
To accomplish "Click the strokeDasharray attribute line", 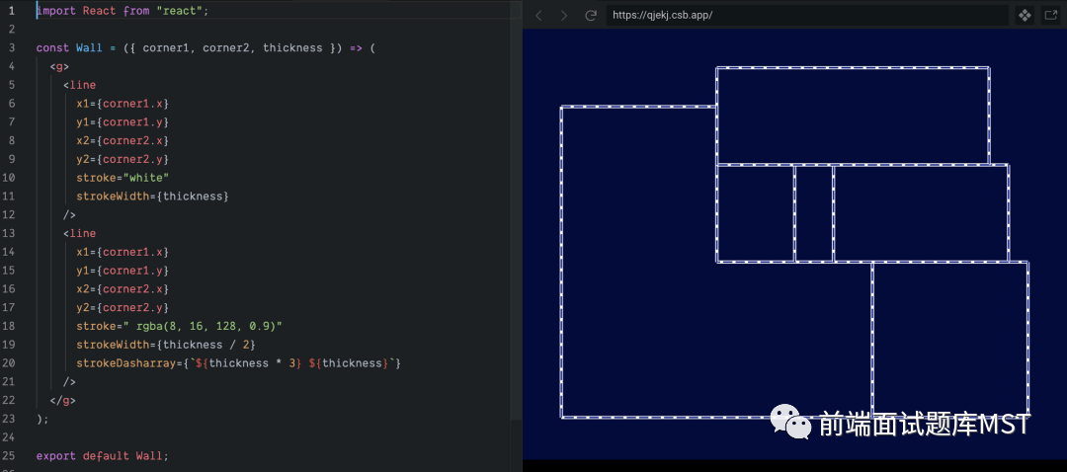I will coord(239,363).
